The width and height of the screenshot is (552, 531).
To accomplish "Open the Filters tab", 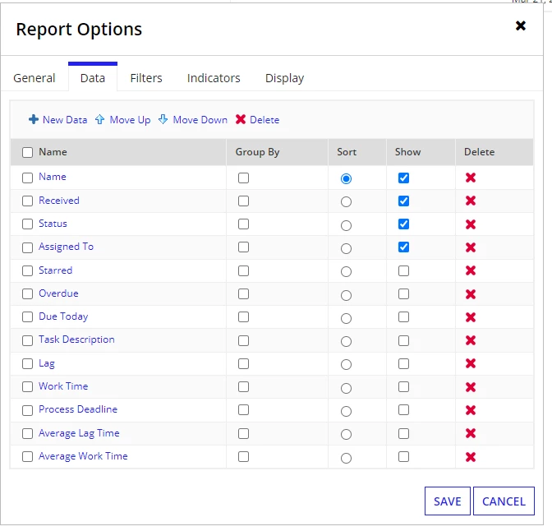I will coord(146,78).
